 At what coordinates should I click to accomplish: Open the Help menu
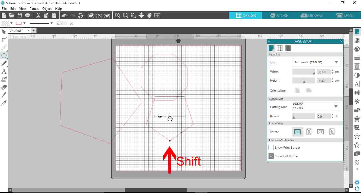[58, 8]
